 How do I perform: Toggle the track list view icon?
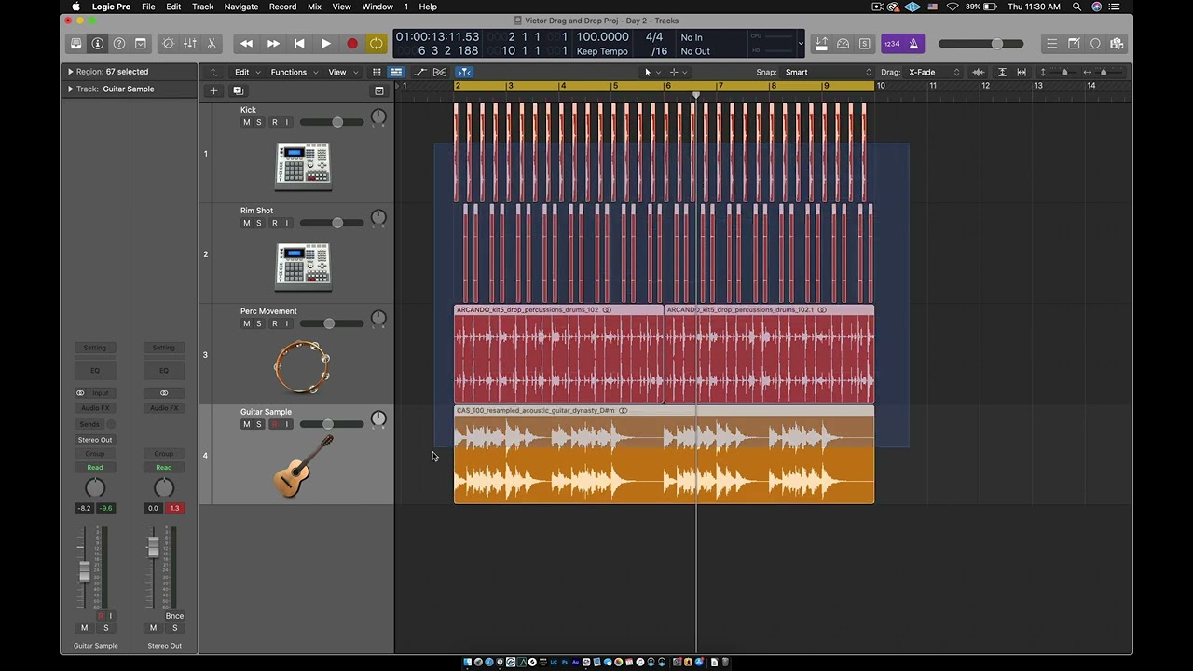click(396, 72)
